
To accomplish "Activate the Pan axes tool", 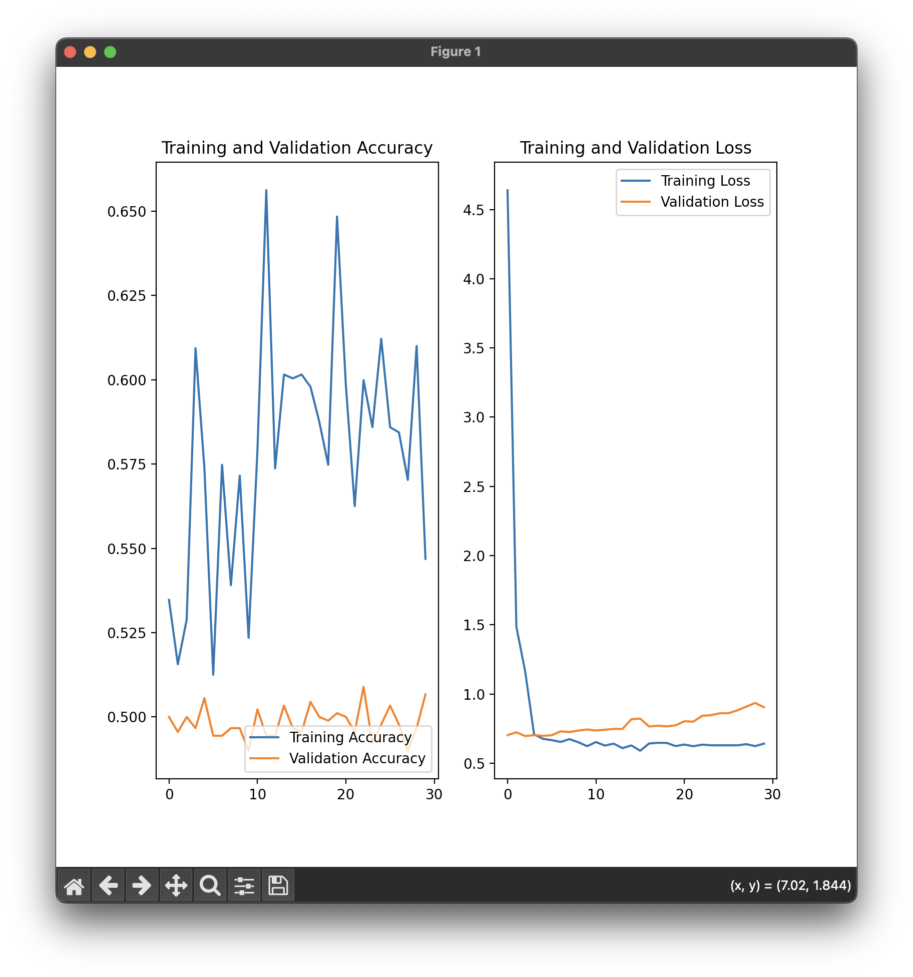I will click(176, 885).
